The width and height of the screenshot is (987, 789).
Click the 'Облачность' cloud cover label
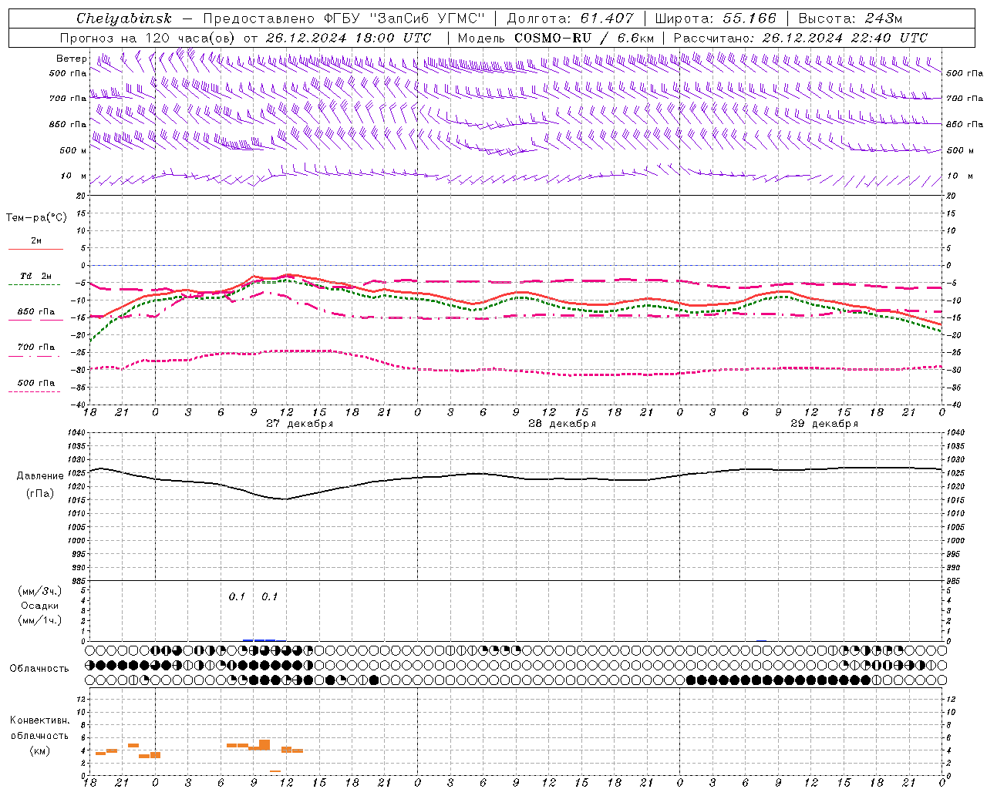pyautogui.click(x=39, y=669)
